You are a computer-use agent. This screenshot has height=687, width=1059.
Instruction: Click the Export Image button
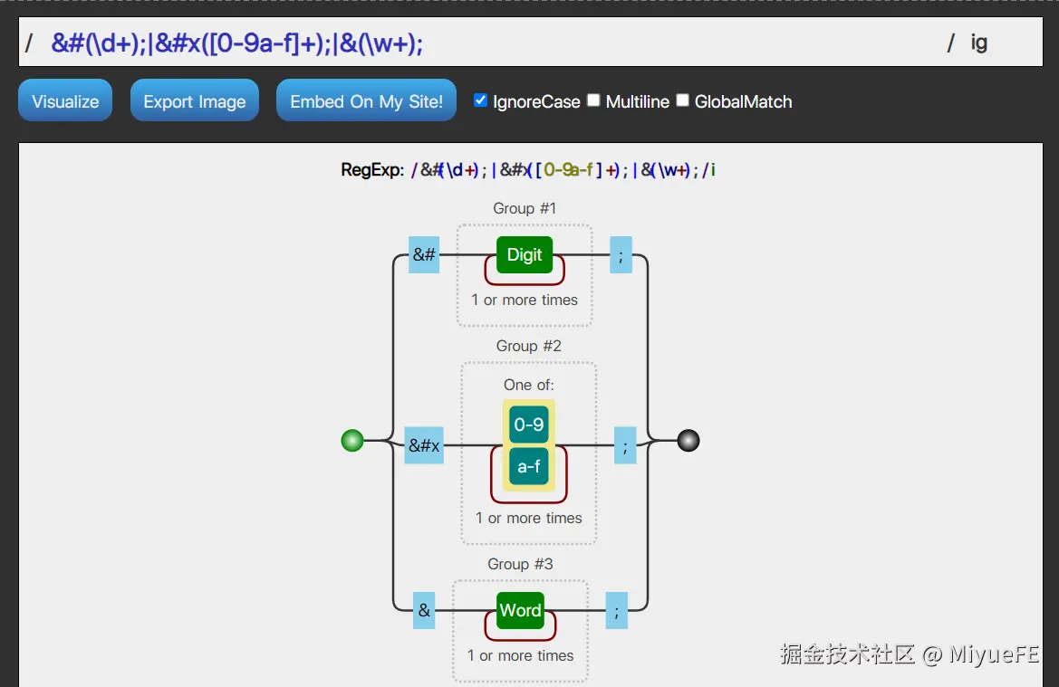pos(195,100)
